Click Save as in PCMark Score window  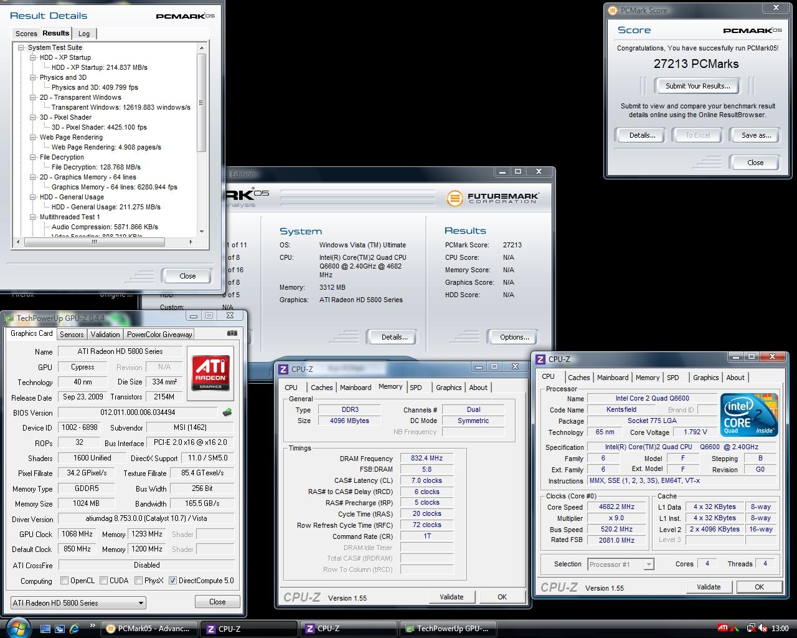pos(756,135)
